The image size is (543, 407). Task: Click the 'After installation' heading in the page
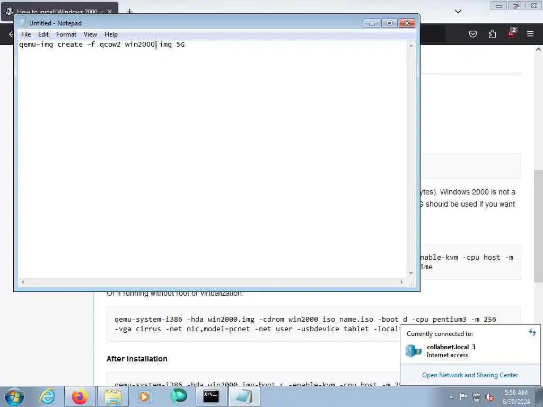(x=137, y=359)
